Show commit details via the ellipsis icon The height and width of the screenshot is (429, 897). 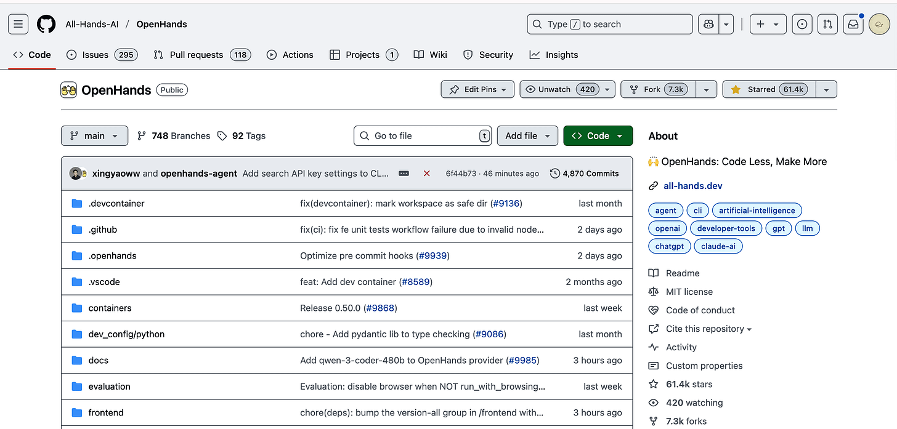point(404,174)
